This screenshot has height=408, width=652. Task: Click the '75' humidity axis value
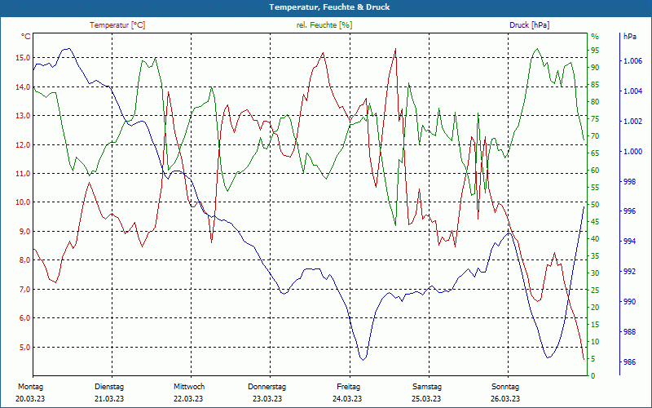click(595, 119)
